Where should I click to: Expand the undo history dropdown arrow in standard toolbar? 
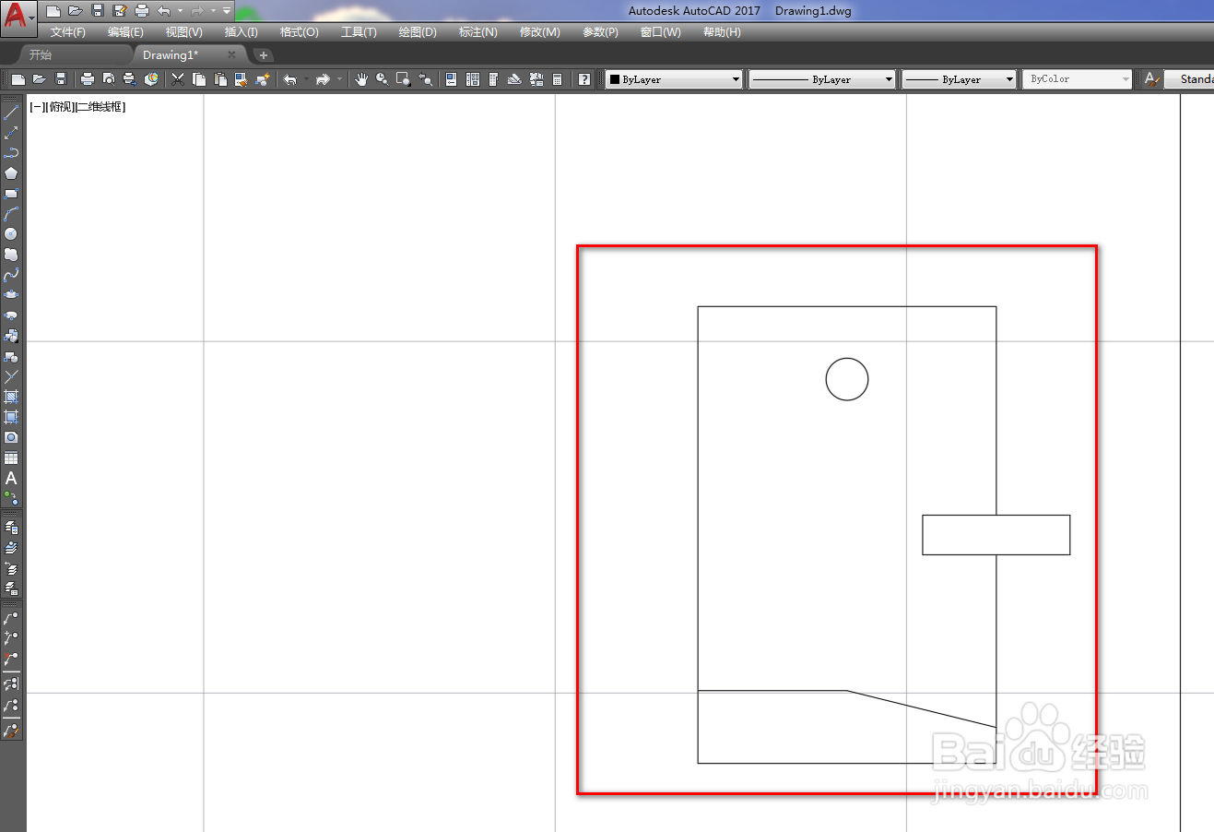(x=305, y=79)
